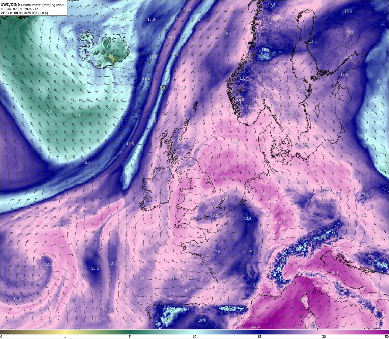Select the "15" tick label on the color scale
The image size is (389, 339).
259,337
